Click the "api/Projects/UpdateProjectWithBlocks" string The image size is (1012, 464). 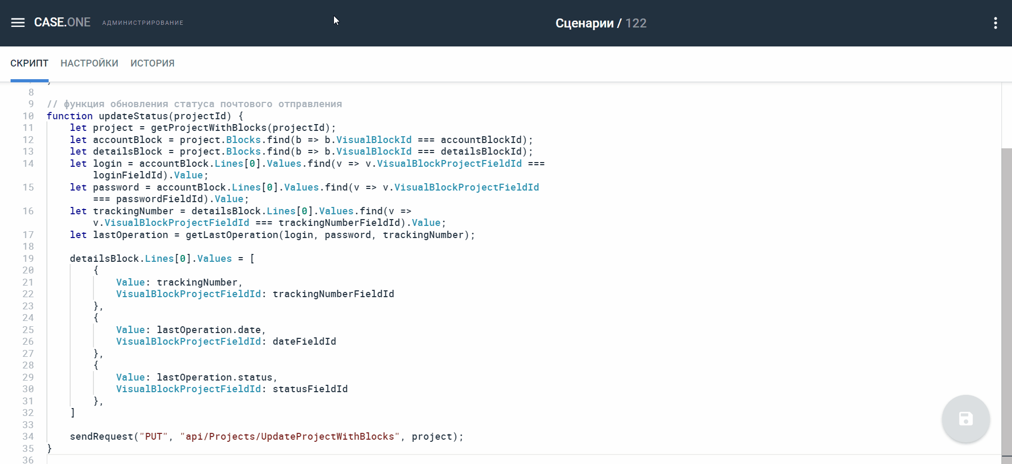290,437
